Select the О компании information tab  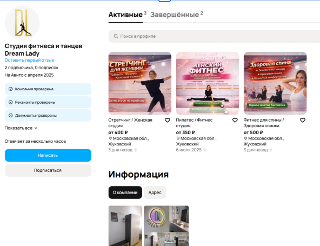125,192
